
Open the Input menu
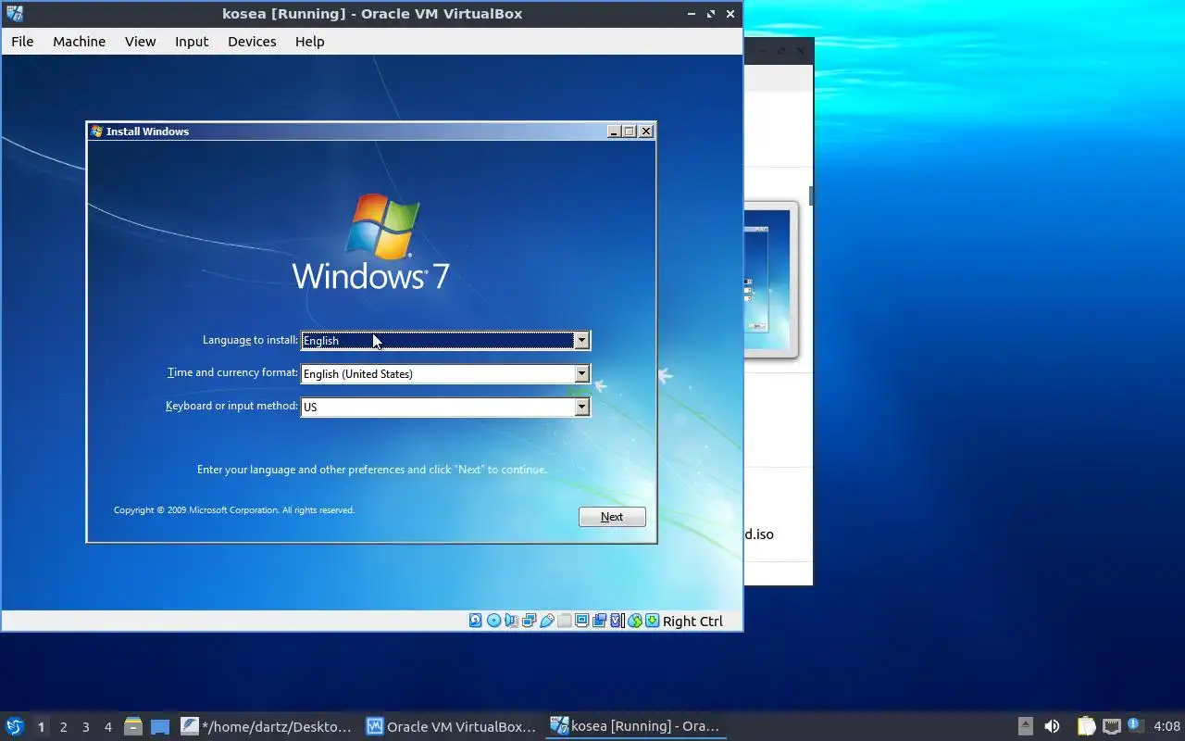(x=192, y=42)
